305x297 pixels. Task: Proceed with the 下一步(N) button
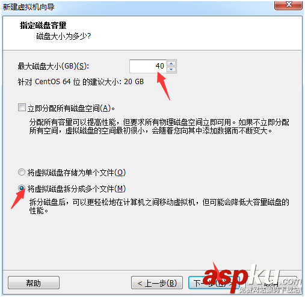click(214, 283)
